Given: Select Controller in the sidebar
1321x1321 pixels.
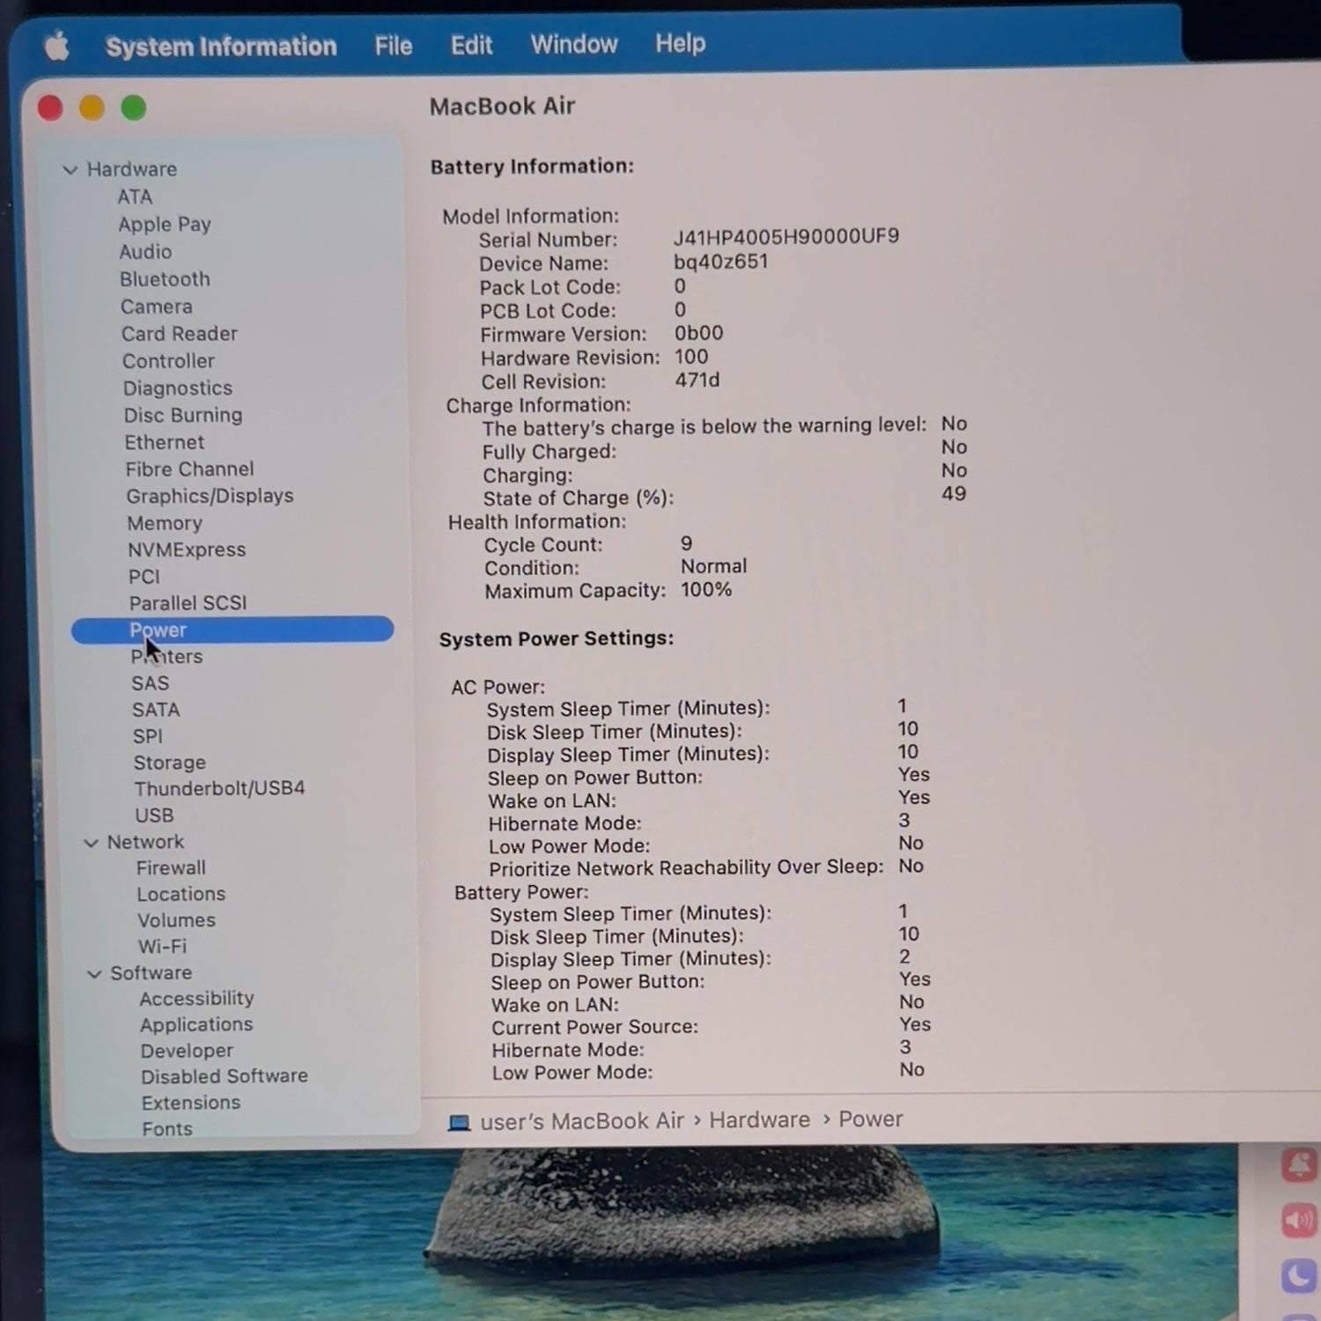Looking at the screenshot, I should (x=168, y=361).
